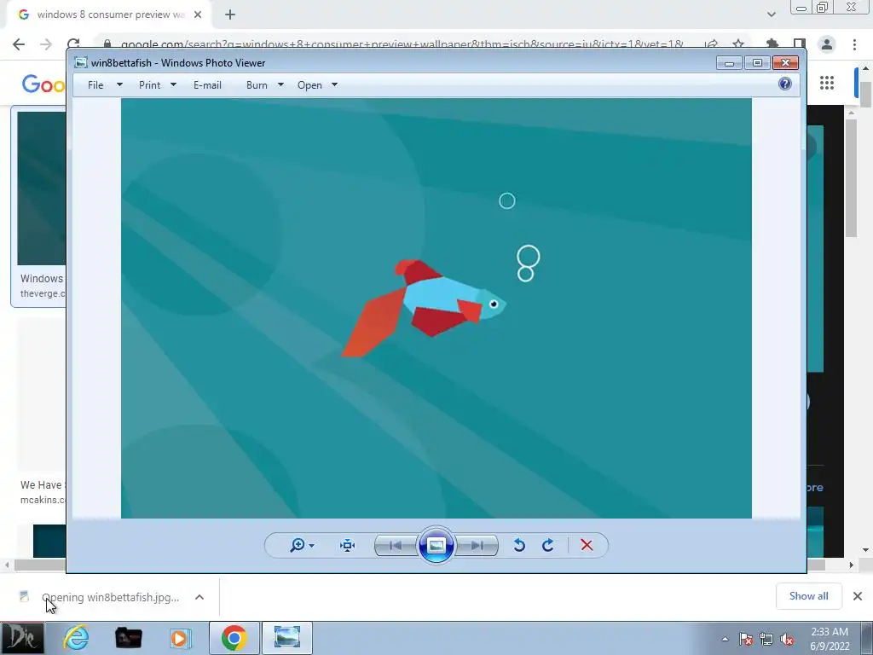Click Show all downloads button
Image resolution: width=873 pixels, height=655 pixels.
(808, 596)
